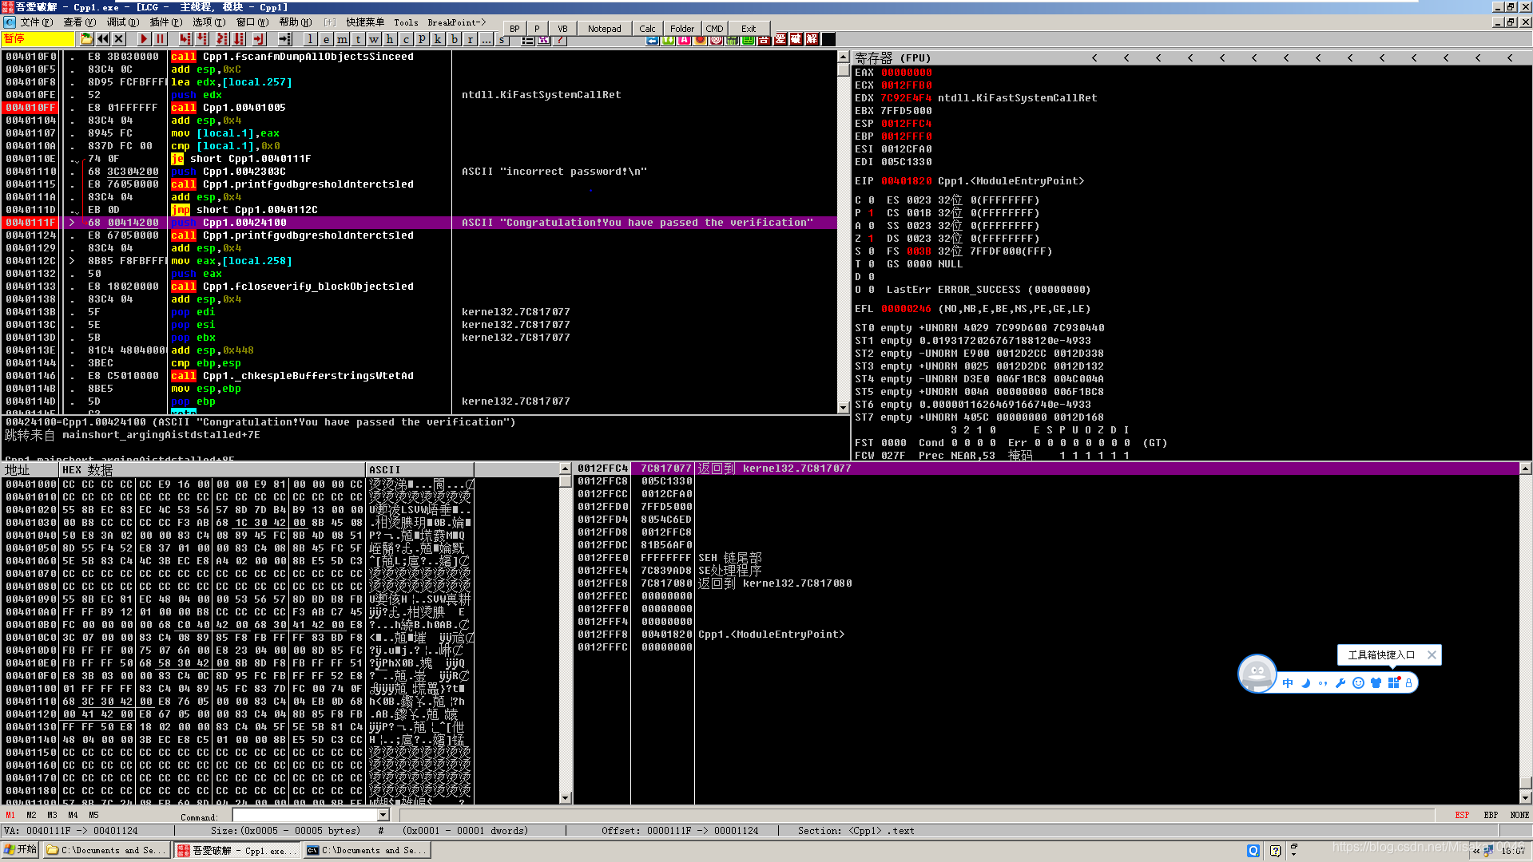
Task: Click disassembly scrollbar down arrow
Action: 843,407
